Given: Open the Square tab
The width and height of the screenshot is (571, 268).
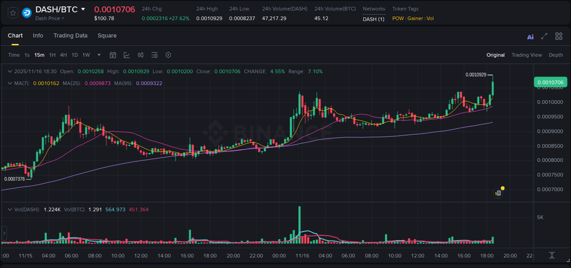Looking at the screenshot, I should point(107,36).
